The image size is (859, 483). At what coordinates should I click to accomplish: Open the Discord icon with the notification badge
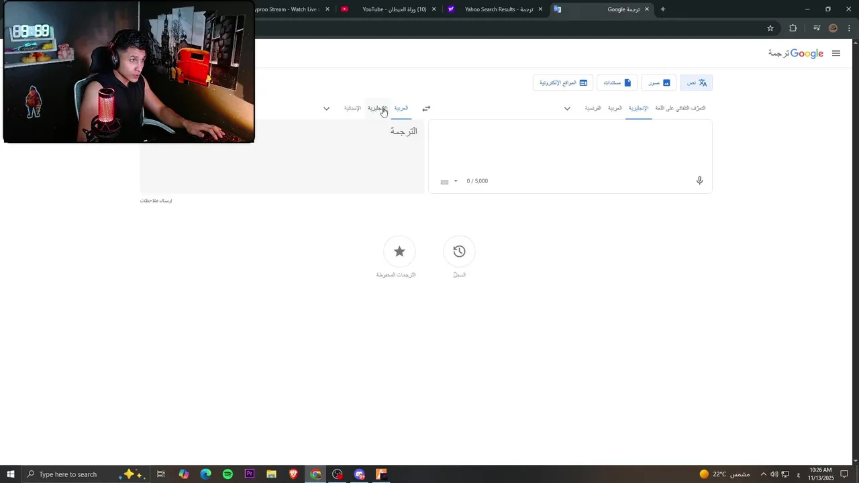coord(360,474)
